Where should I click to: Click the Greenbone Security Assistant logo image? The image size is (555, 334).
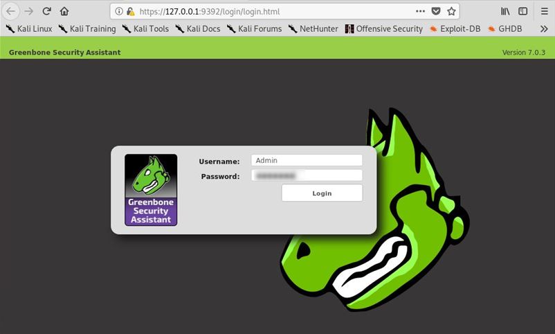[x=151, y=190]
